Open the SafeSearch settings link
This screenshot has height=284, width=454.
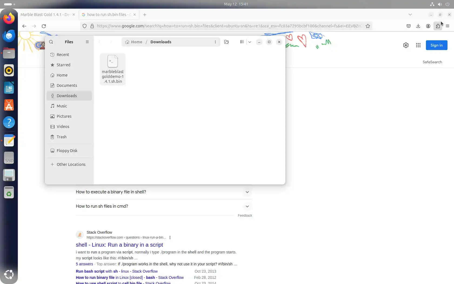432,62
